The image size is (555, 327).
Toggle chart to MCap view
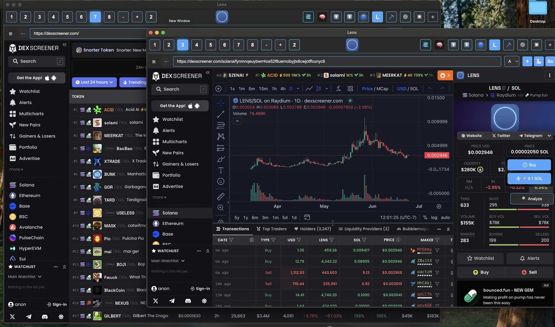pos(382,88)
